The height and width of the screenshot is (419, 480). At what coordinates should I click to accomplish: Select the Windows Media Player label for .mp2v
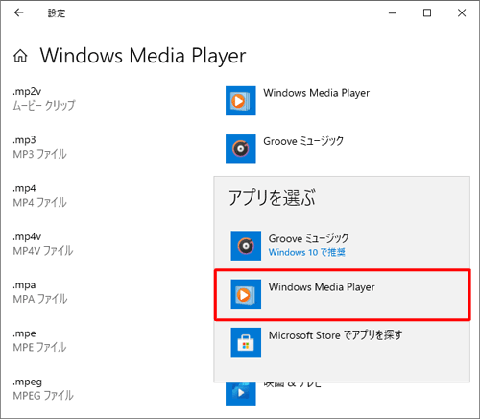pyautogui.click(x=316, y=93)
